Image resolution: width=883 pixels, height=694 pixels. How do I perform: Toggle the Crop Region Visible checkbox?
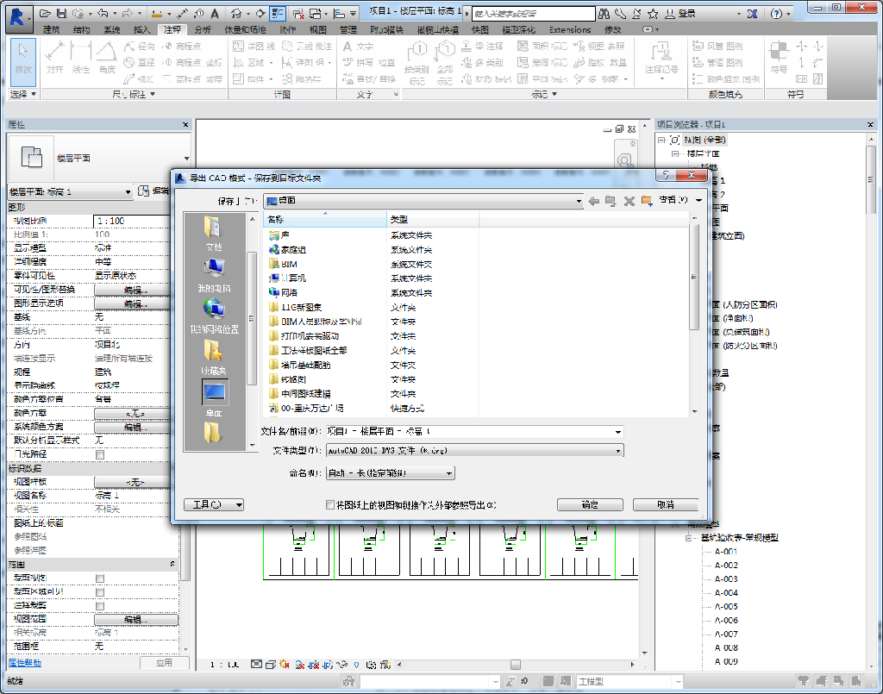(x=100, y=592)
